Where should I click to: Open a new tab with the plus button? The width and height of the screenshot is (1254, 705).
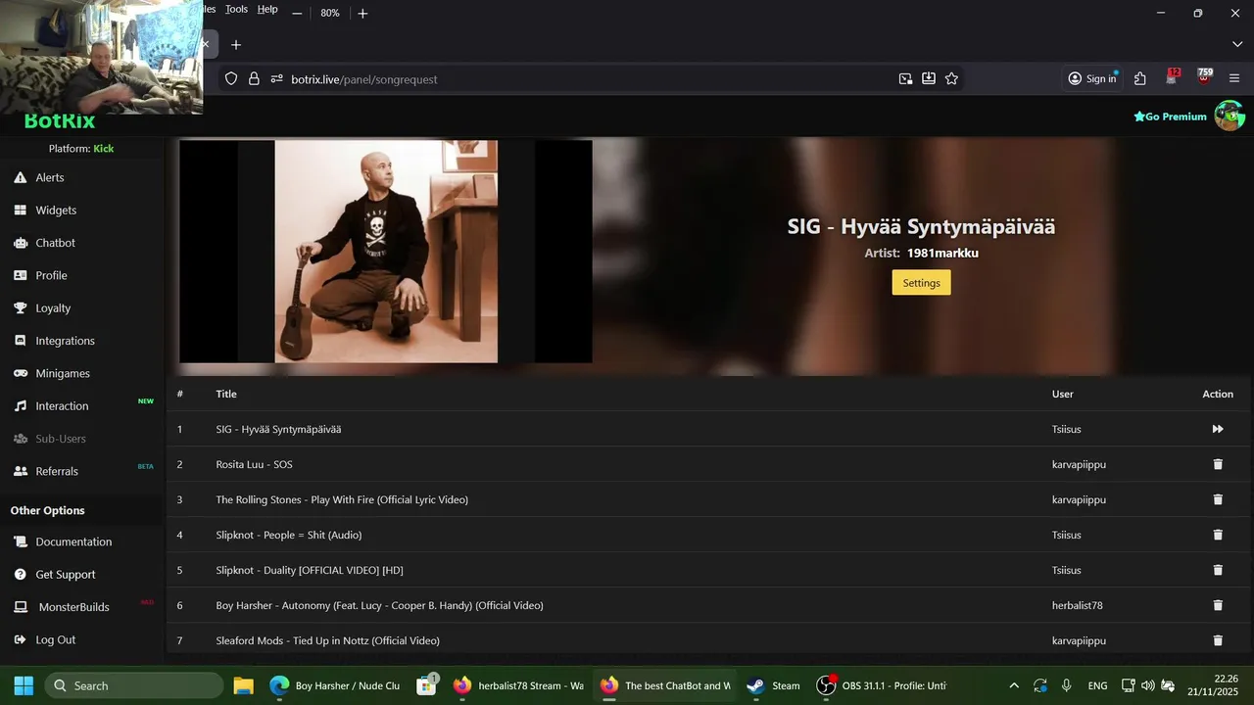236,45
